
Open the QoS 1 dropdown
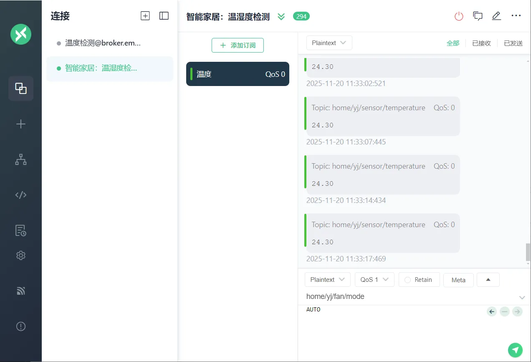(x=374, y=280)
